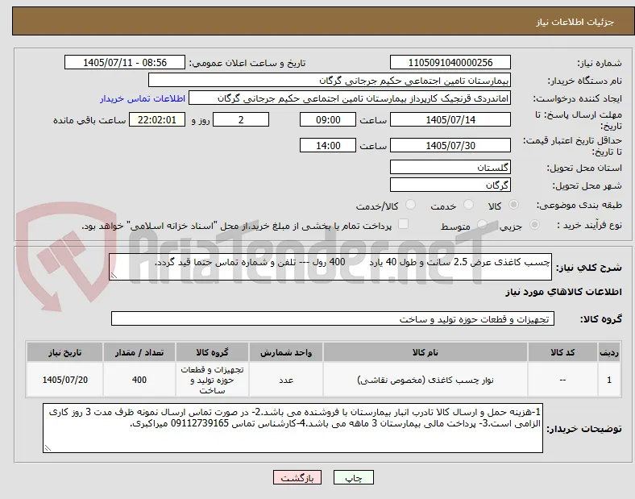Click the request creator name field
This screenshot has height=499, width=635.
point(350,98)
